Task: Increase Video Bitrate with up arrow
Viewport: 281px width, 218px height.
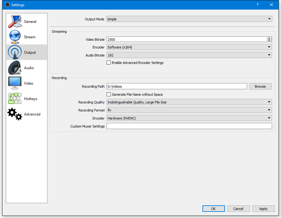Action: [x=269, y=38]
